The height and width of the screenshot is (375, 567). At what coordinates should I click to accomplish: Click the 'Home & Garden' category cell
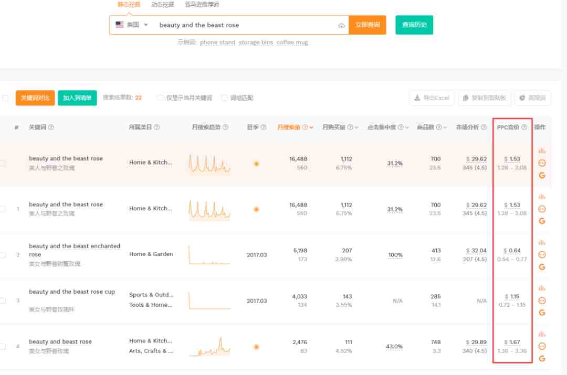tap(151, 254)
